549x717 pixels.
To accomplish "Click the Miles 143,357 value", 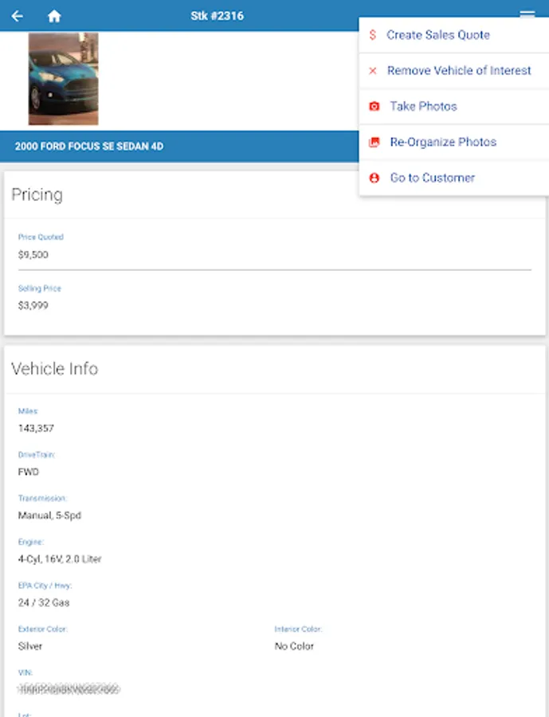I will pos(36,429).
